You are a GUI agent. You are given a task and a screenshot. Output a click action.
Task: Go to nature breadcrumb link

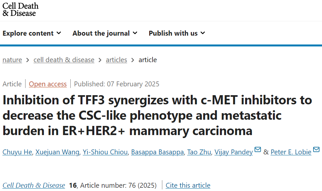12,60
